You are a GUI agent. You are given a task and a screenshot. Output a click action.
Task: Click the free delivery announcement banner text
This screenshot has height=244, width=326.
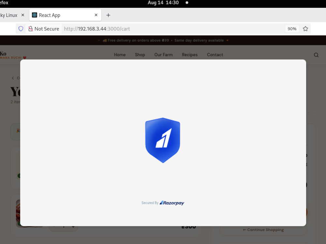tap(163, 40)
